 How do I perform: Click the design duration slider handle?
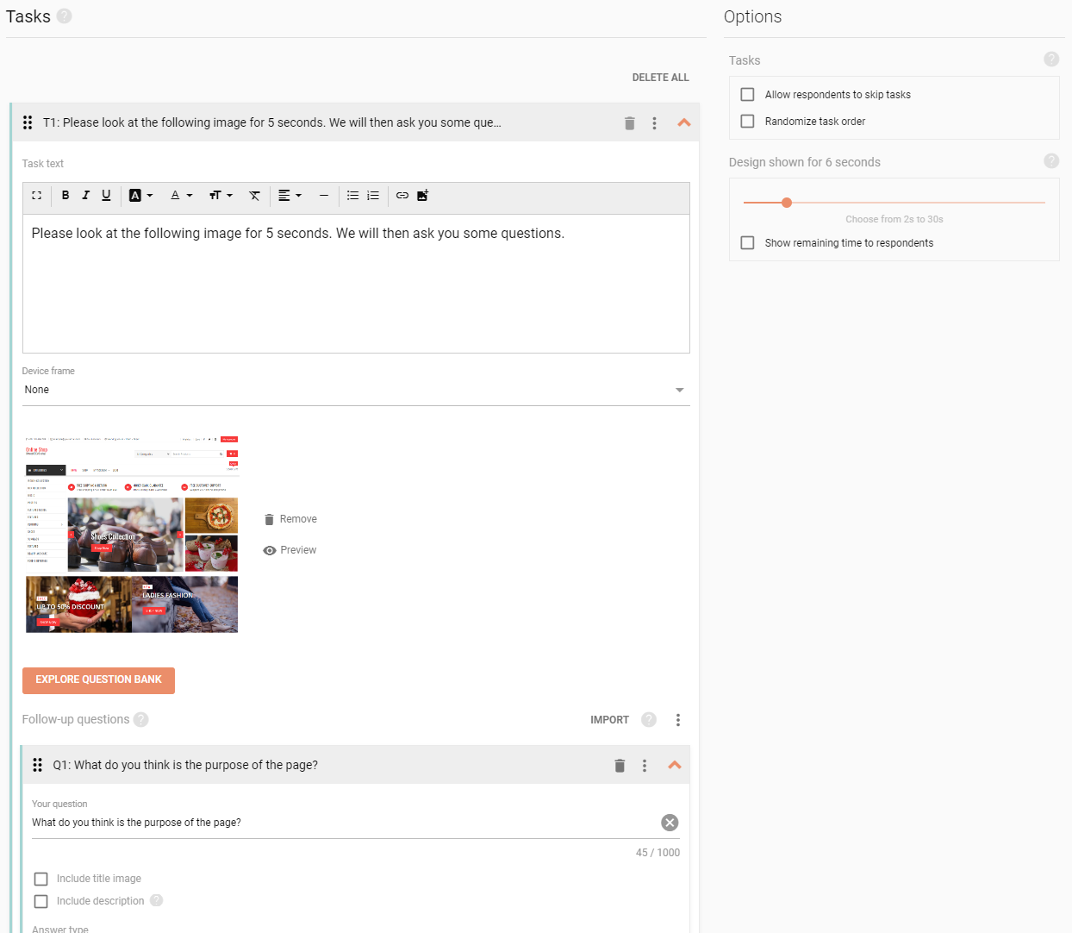(x=787, y=203)
